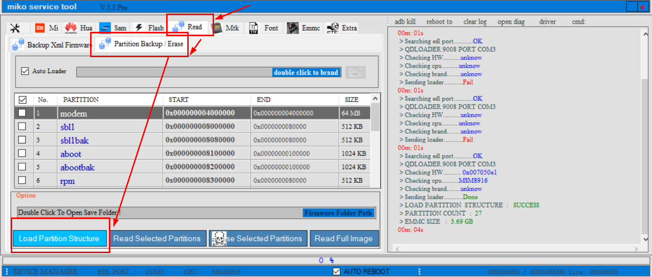Click the driver command
This screenshot has width=652, height=277.
(547, 22)
